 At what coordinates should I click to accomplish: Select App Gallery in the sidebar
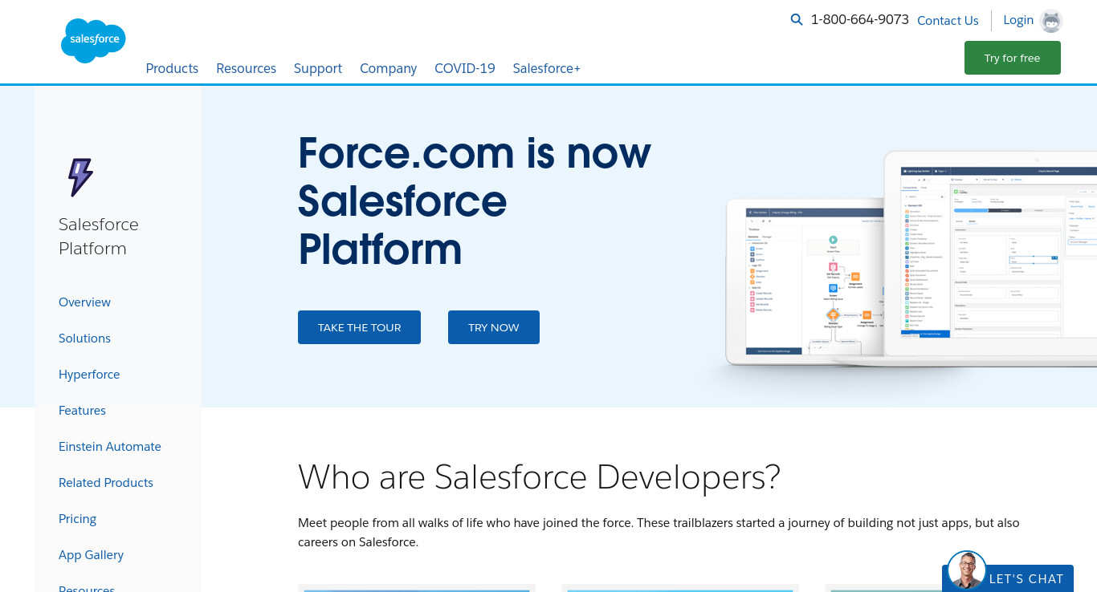(91, 555)
